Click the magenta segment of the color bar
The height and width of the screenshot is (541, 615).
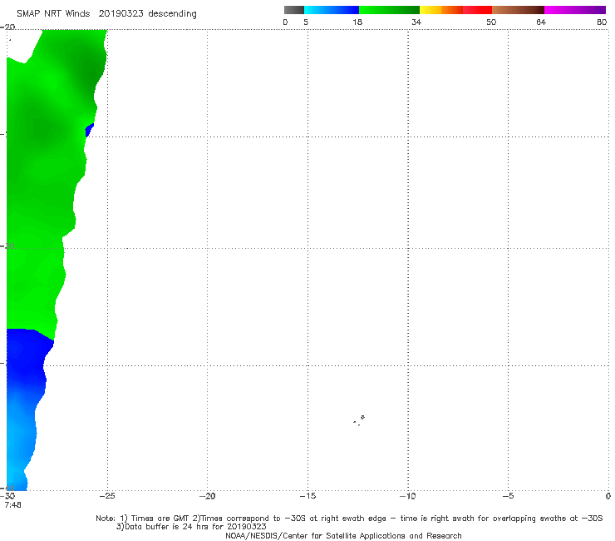[x=575, y=10]
